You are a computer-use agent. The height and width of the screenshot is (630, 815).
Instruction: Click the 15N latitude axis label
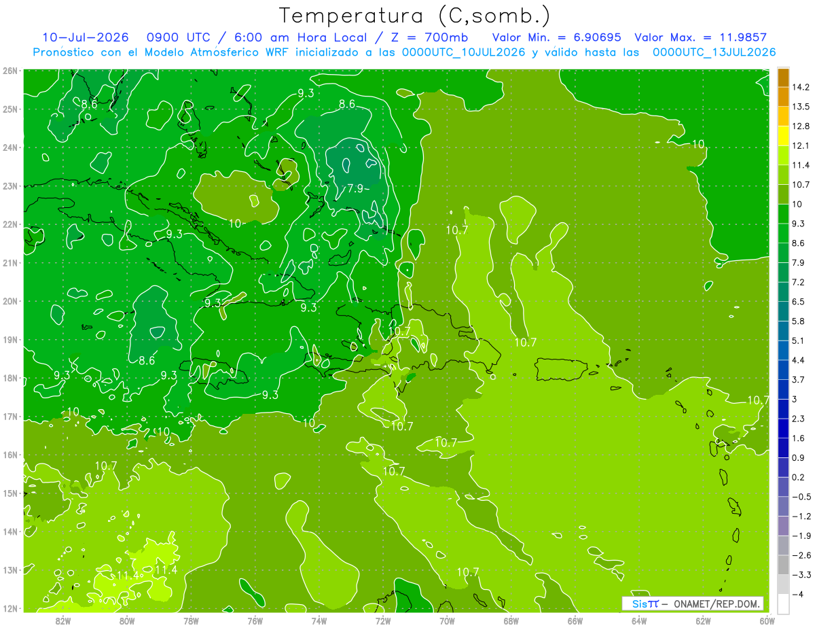10,493
